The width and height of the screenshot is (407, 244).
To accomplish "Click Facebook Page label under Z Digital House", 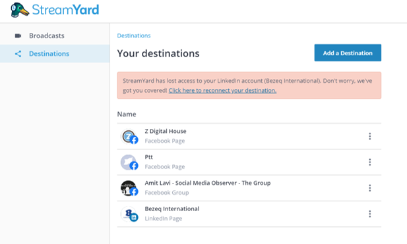I will click(164, 141).
